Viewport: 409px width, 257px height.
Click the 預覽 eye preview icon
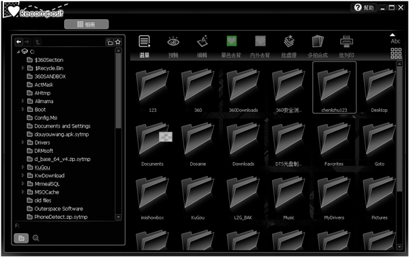pyautogui.click(x=173, y=42)
